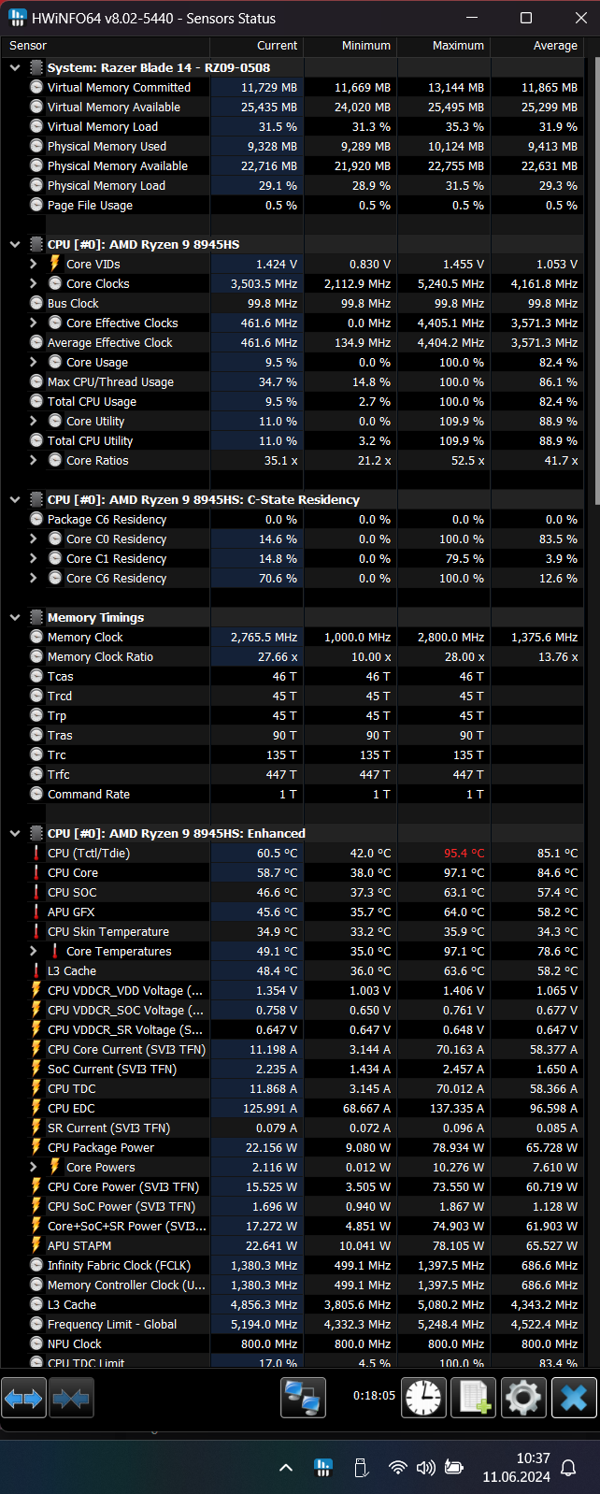Click the red 95.4 °C maximum value
This screenshot has height=1494, width=600.
click(x=464, y=853)
